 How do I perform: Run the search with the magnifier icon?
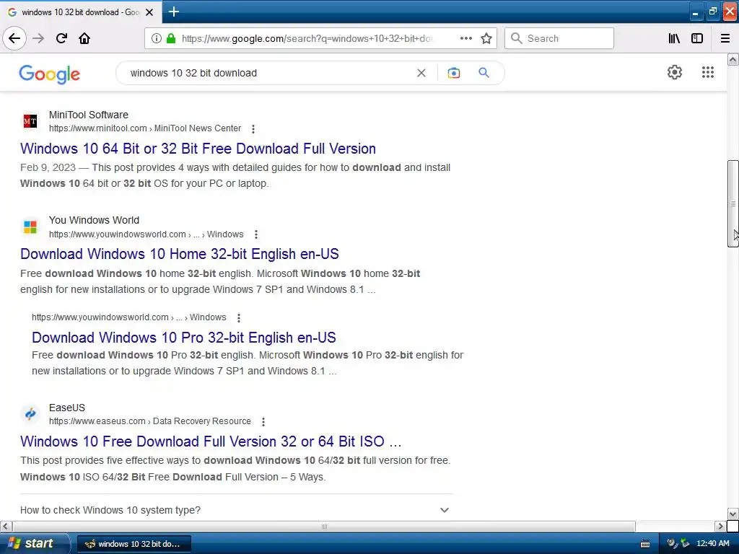coord(484,73)
